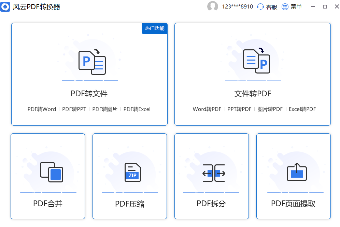Choose PPT转PDF option
The height and width of the screenshot is (227, 340).
click(239, 109)
